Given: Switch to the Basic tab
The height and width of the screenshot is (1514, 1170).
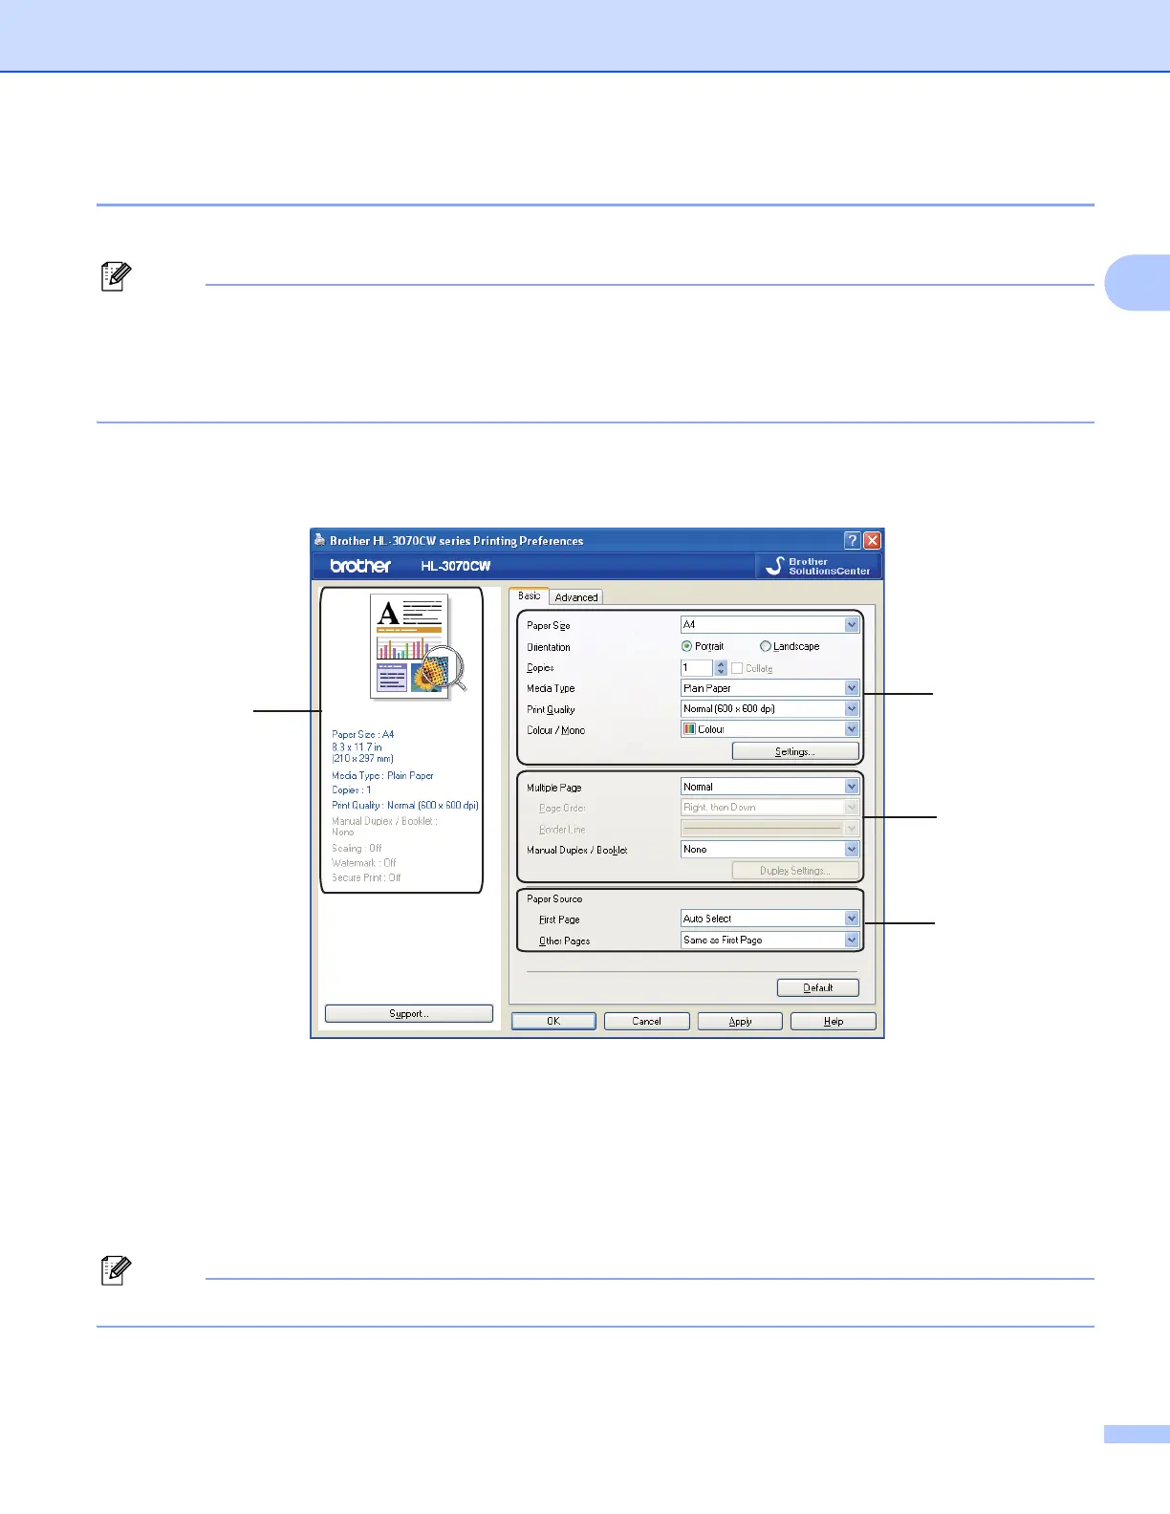Looking at the screenshot, I should point(529,595).
